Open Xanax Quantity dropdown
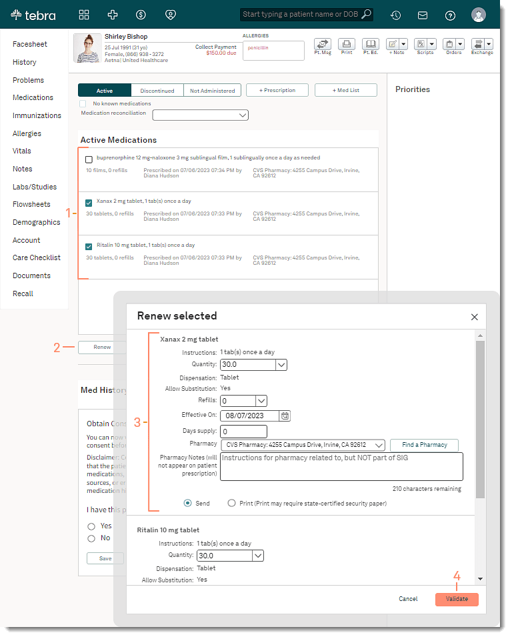 (x=281, y=365)
